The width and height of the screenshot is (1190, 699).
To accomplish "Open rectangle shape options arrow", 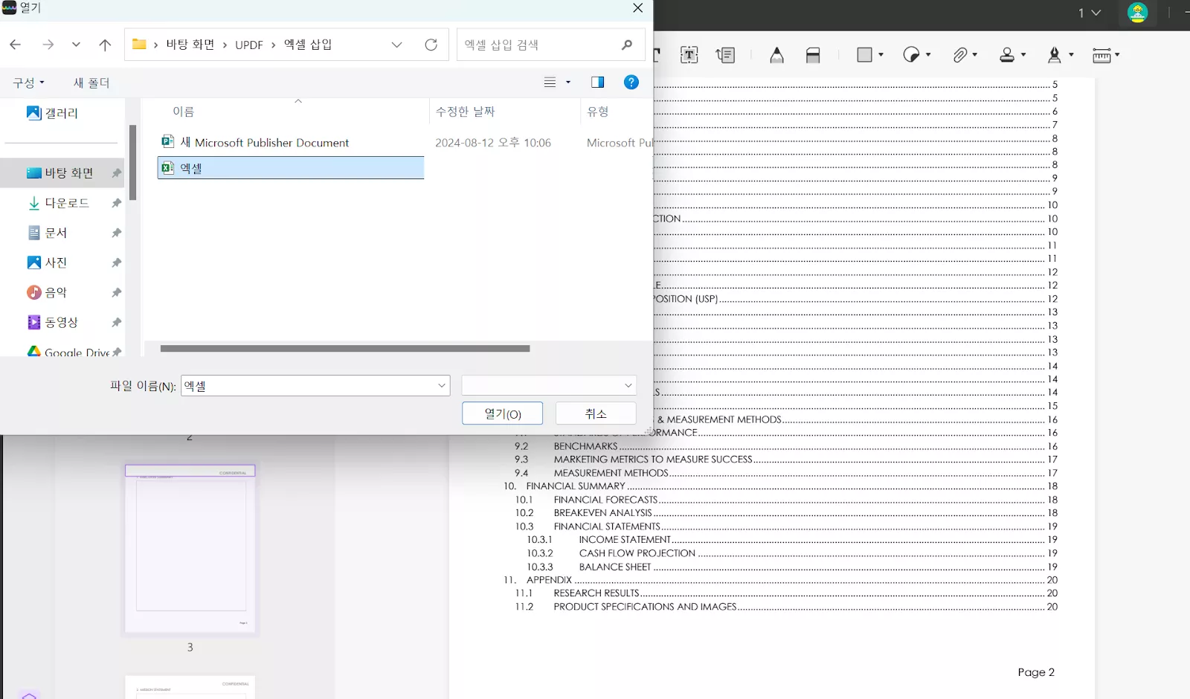I will click(881, 54).
